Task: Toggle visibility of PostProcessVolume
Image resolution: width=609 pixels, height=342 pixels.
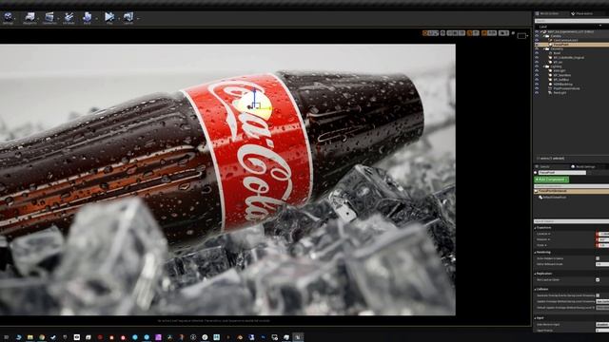Action: (537, 88)
